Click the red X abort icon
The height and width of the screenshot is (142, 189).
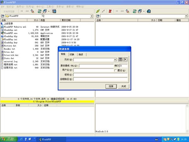(110, 11)
